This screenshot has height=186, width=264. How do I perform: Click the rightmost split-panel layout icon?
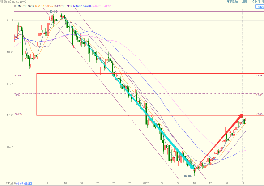[x=262, y=2]
